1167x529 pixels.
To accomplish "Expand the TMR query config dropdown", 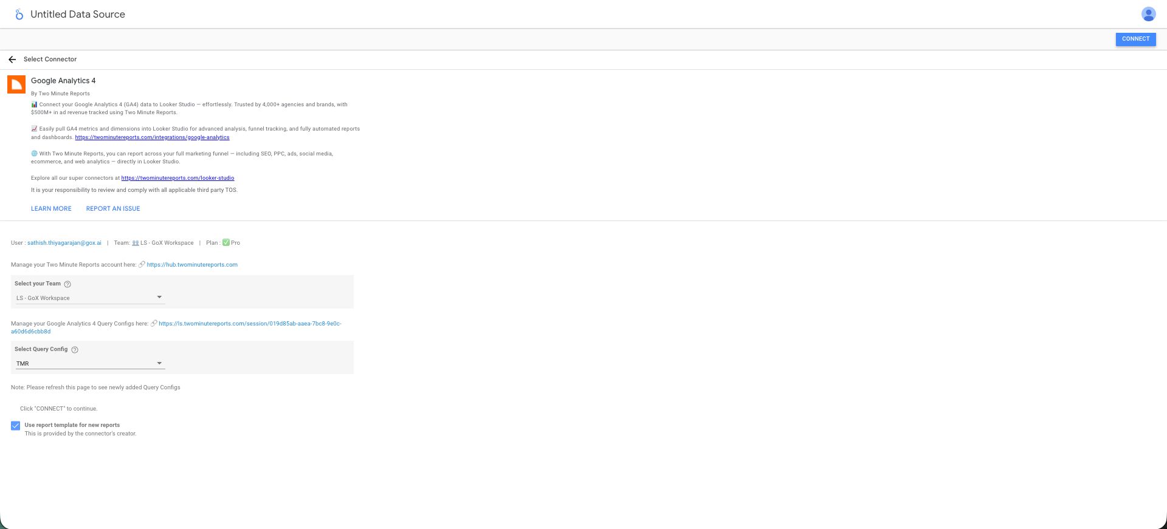I will (90, 363).
